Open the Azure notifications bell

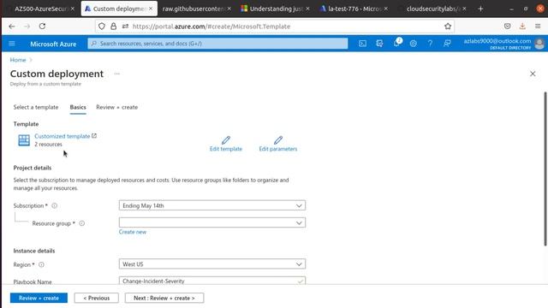396,44
